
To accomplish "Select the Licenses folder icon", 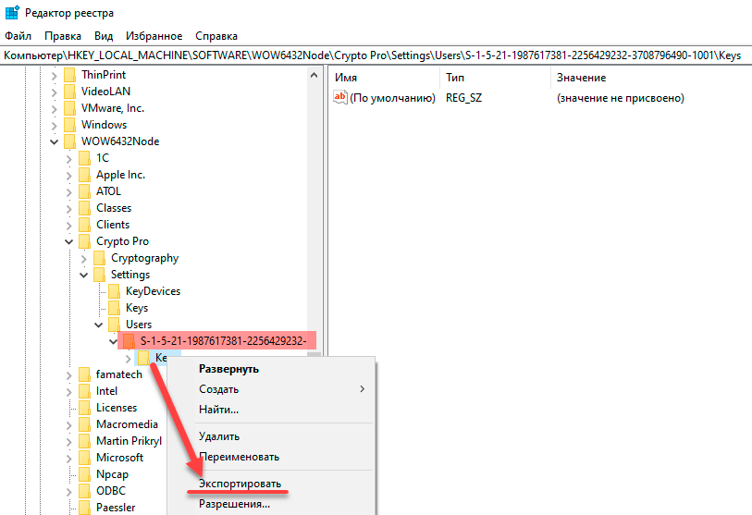I will [x=85, y=408].
